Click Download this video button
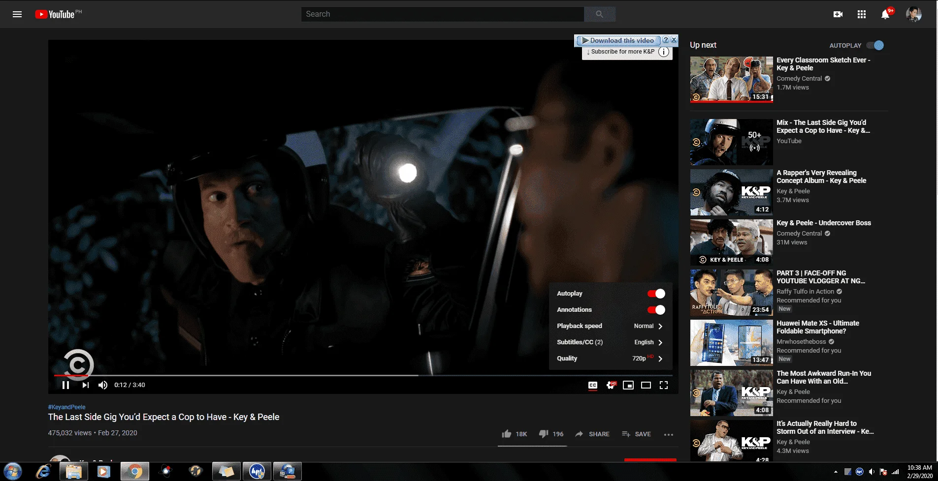938x481 pixels. (x=618, y=40)
